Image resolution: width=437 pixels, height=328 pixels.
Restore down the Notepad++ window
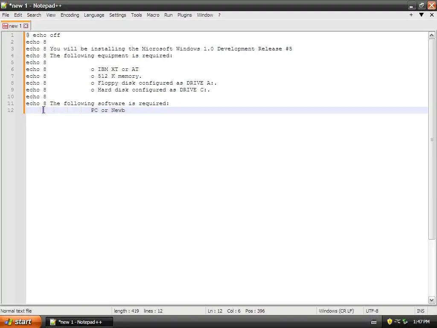coord(421,6)
